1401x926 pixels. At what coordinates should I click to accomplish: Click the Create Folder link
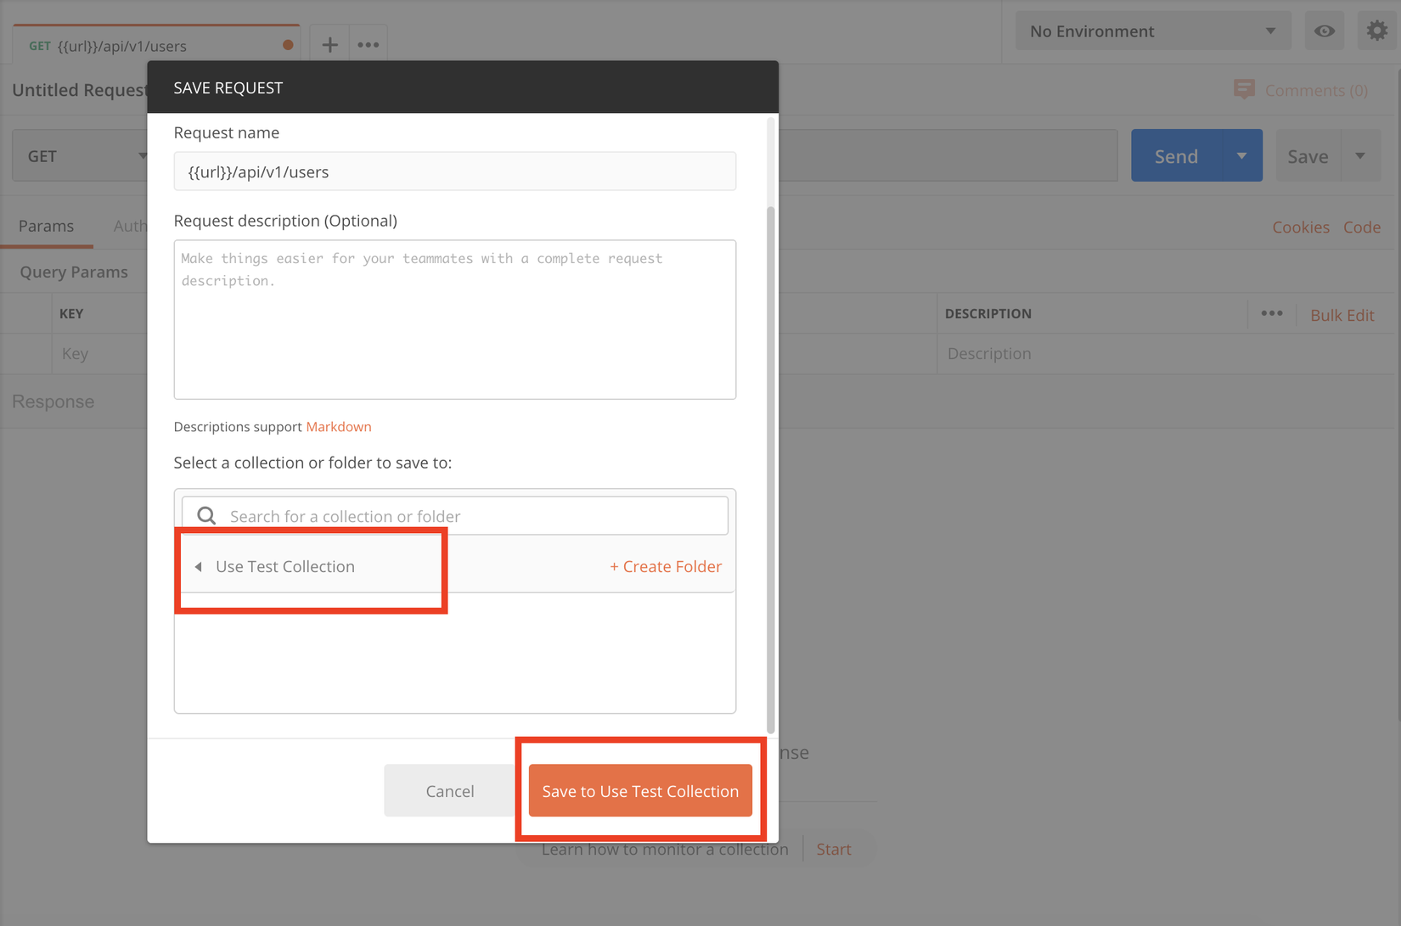tap(666, 567)
